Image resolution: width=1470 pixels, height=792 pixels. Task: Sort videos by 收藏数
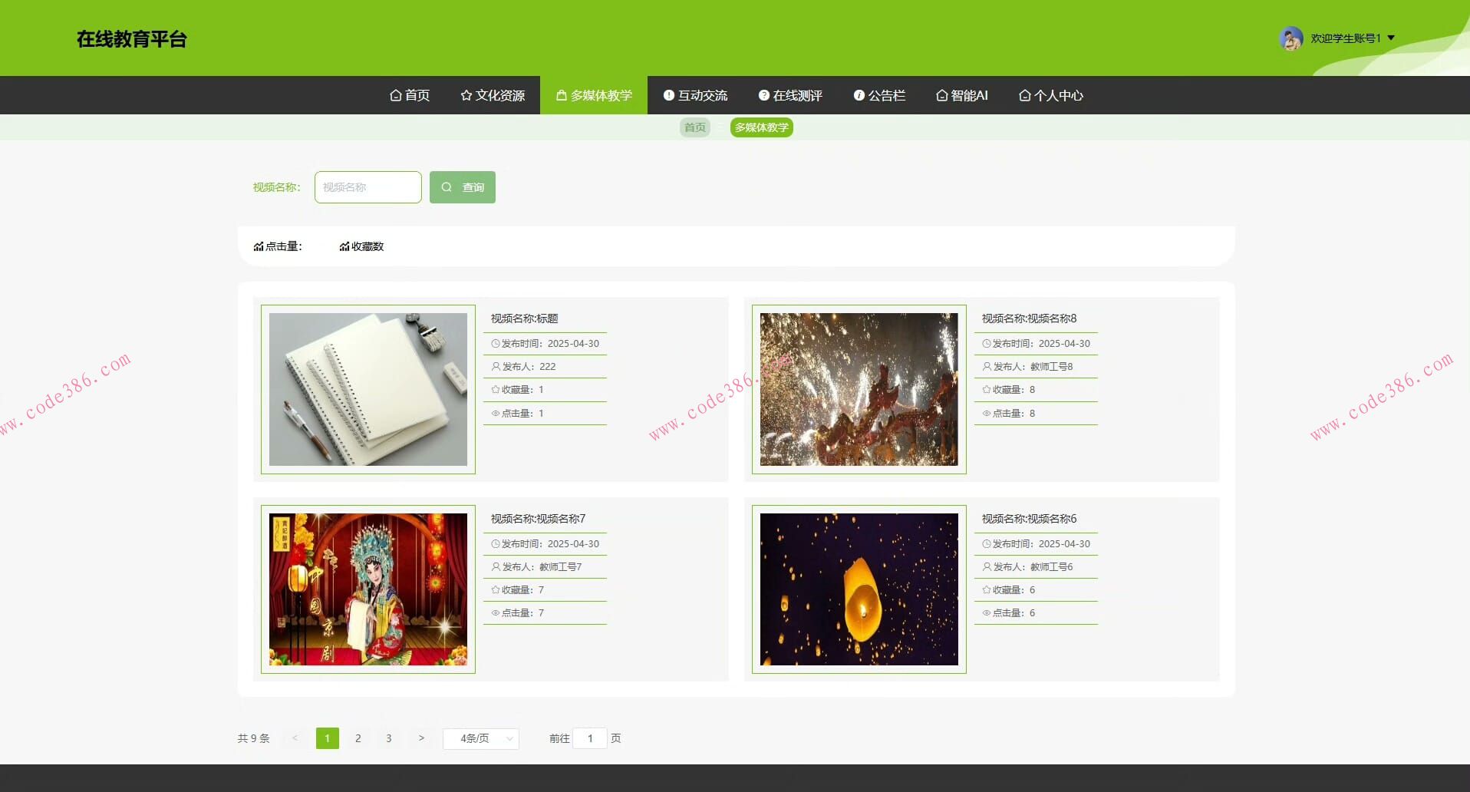pos(361,246)
